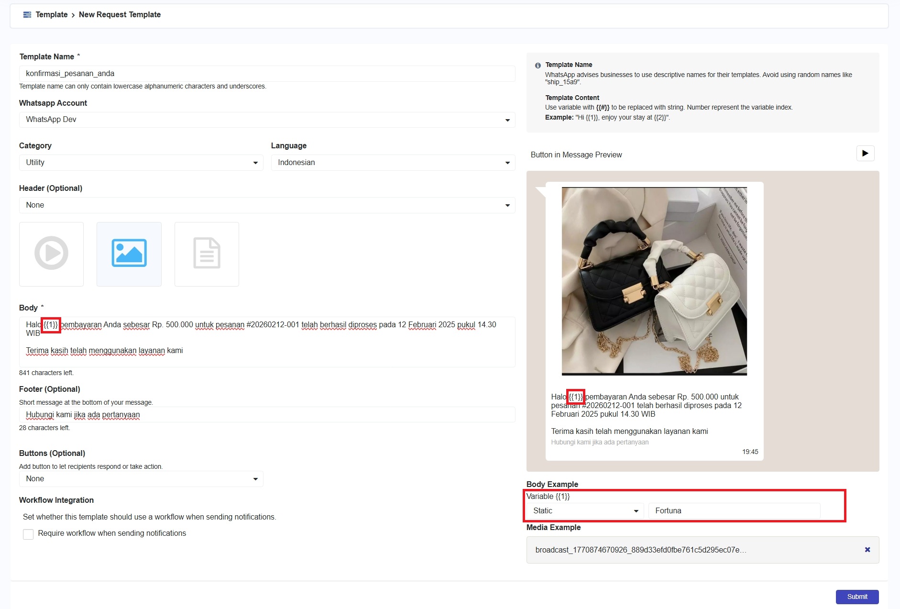Screen dimensions: 900x609
Task: Open the Whatsapp Account dropdown
Action: [267, 120]
